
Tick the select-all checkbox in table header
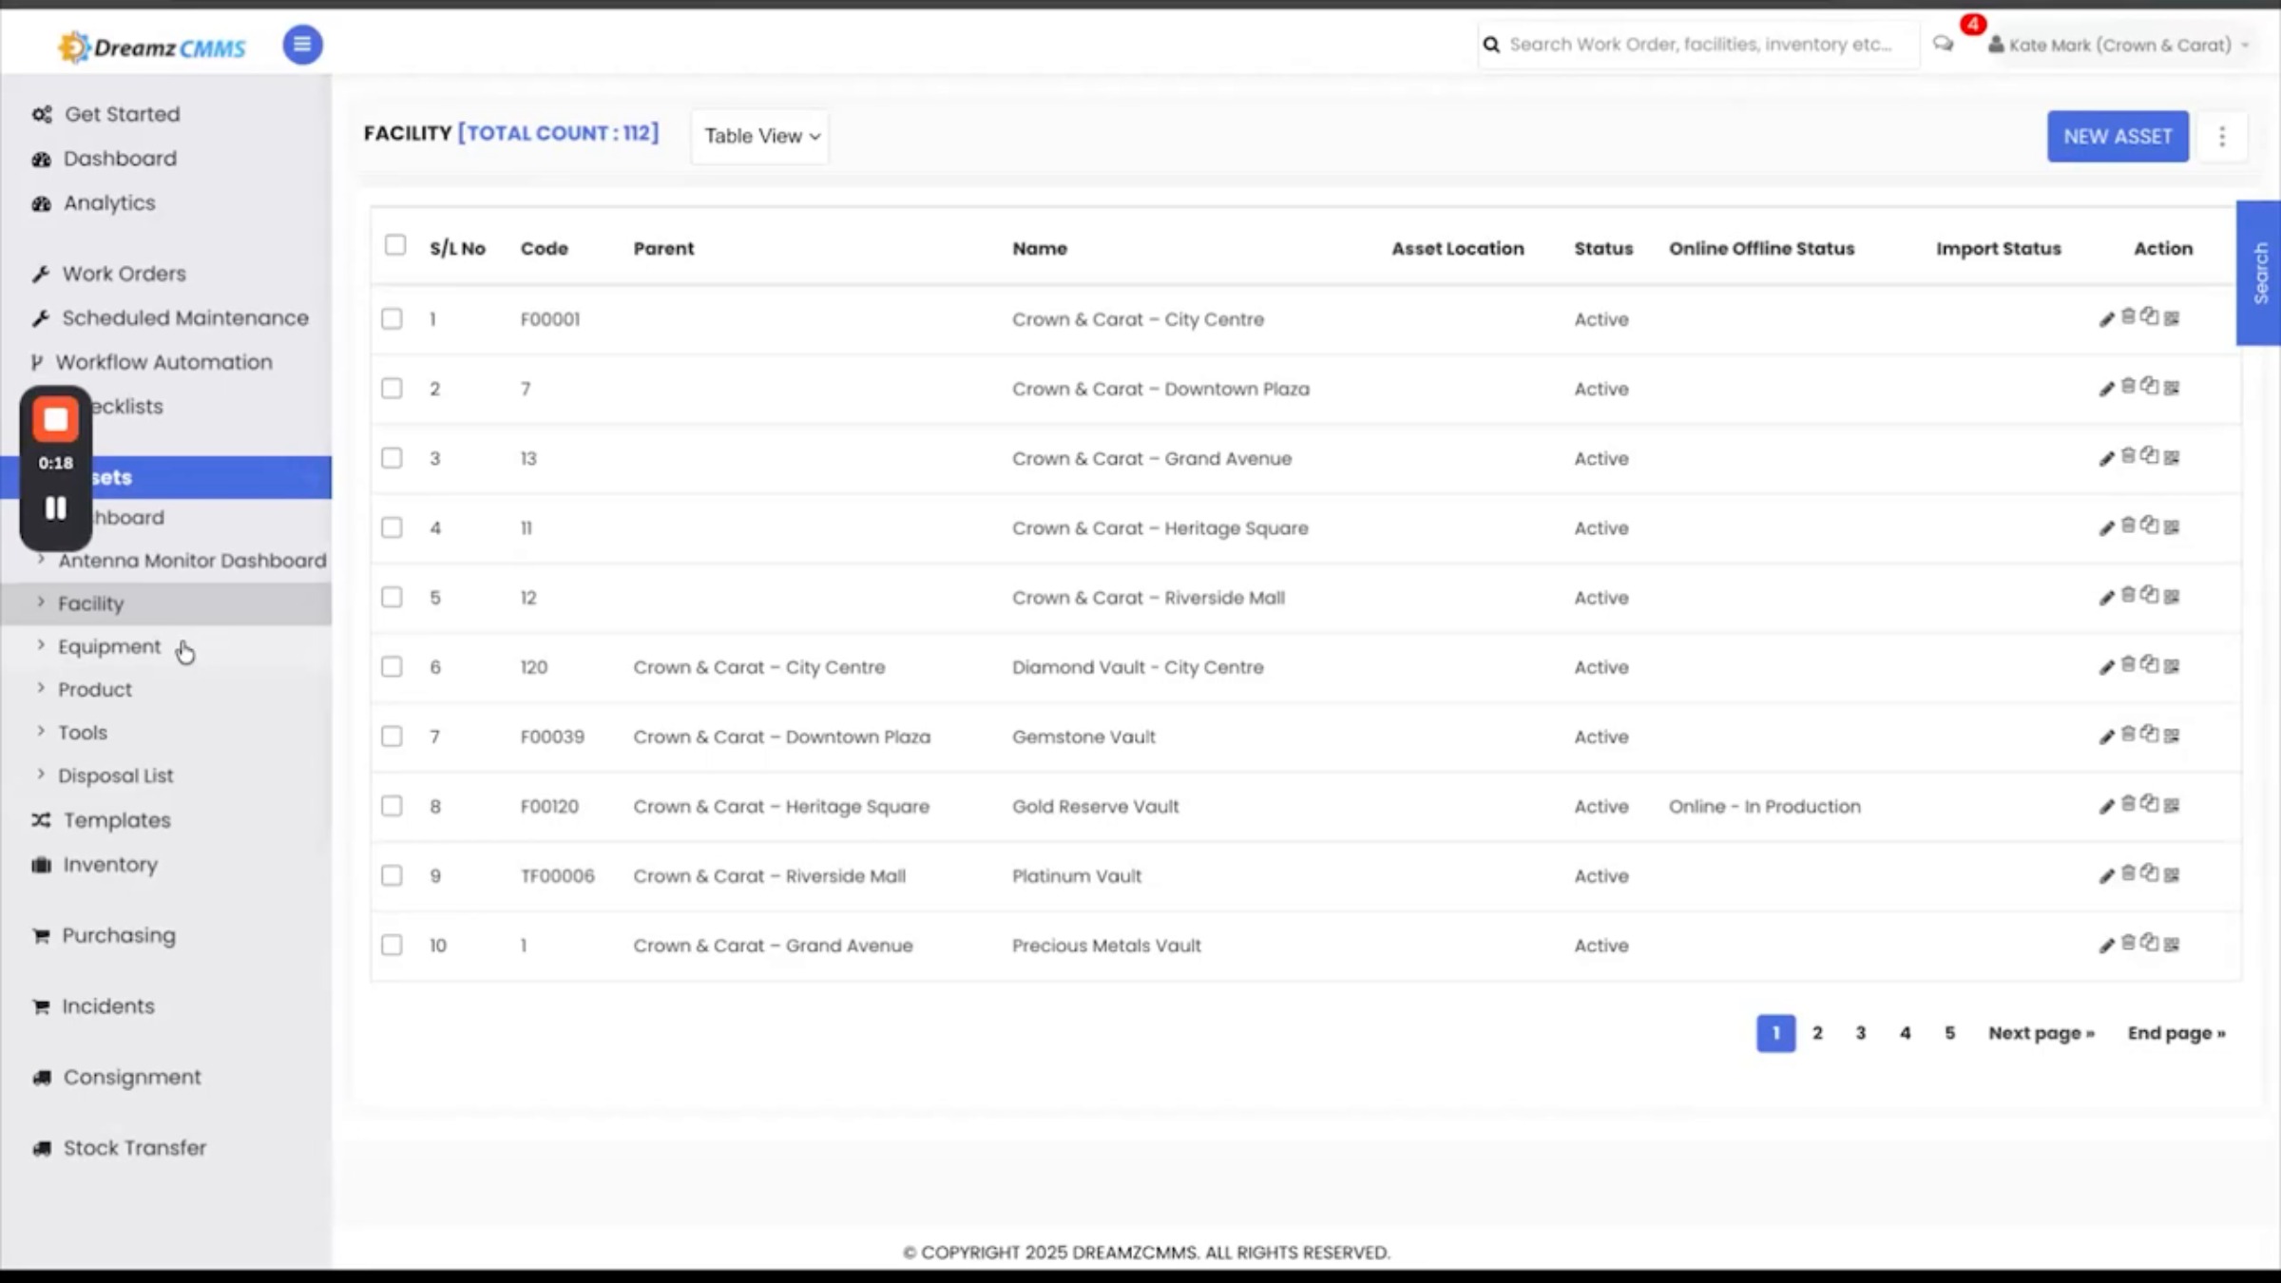coord(395,245)
